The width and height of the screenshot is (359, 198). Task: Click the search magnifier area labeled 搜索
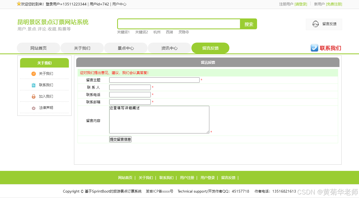pyautogui.click(x=248, y=24)
